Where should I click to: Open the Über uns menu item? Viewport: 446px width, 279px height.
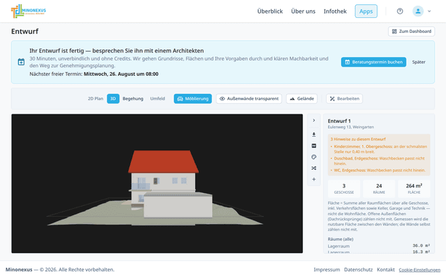(x=303, y=11)
